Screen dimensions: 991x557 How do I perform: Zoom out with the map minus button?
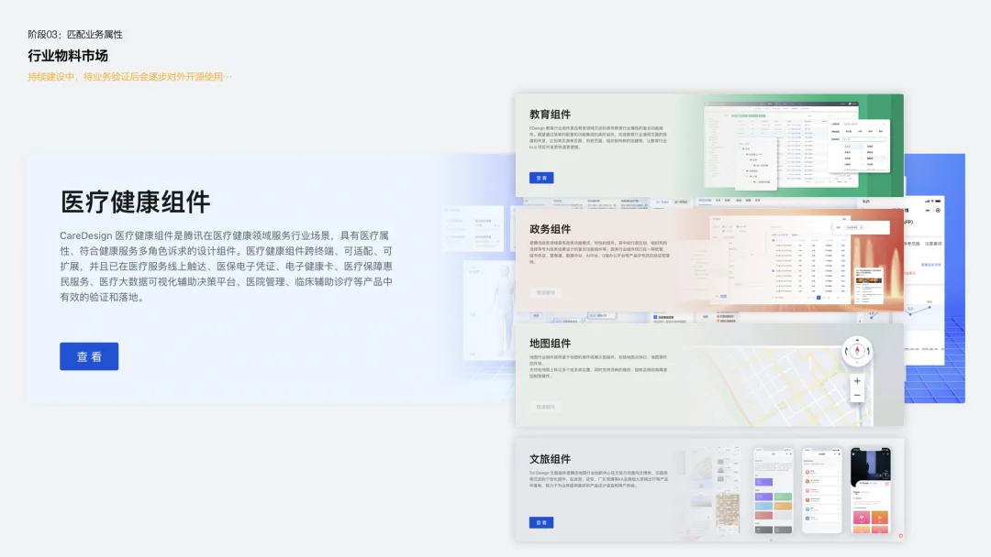pyautogui.click(x=857, y=396)
